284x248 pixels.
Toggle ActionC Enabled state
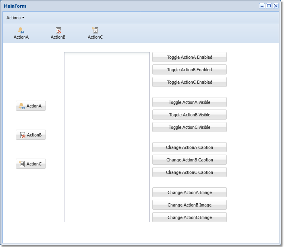coord(189,82)
